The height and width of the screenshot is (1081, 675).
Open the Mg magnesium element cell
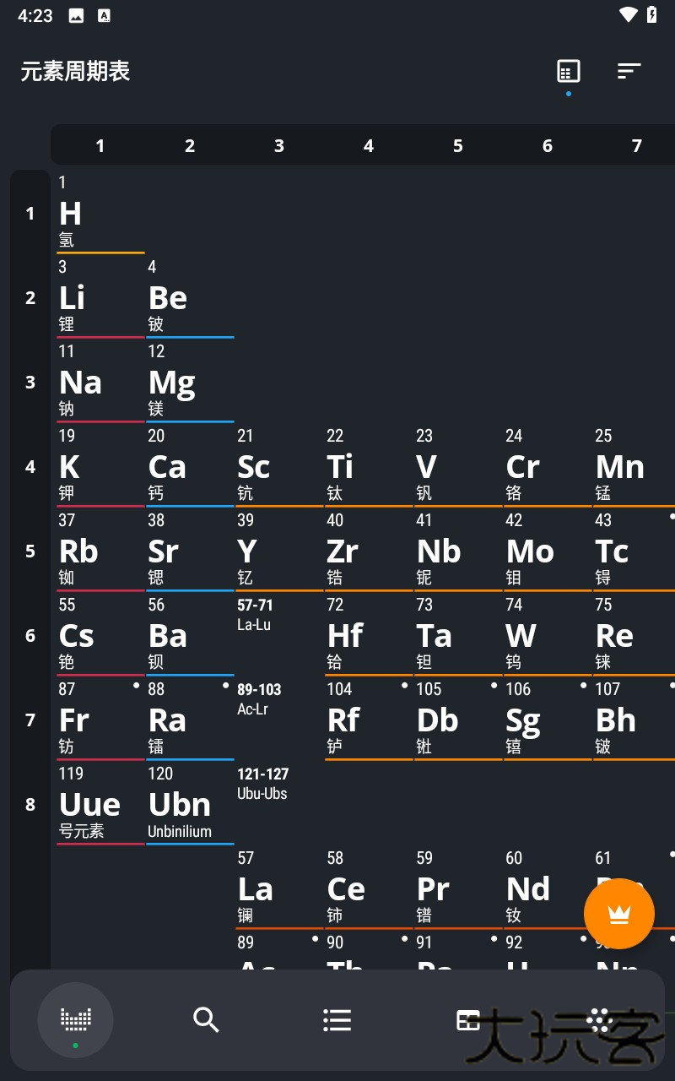click(x=190, y=383)
